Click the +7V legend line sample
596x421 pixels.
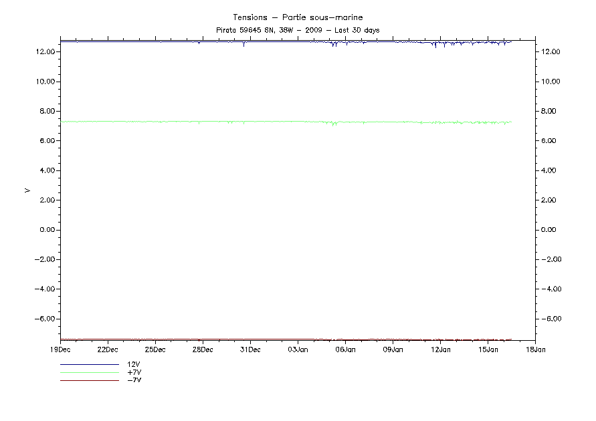tap(89, 372)
